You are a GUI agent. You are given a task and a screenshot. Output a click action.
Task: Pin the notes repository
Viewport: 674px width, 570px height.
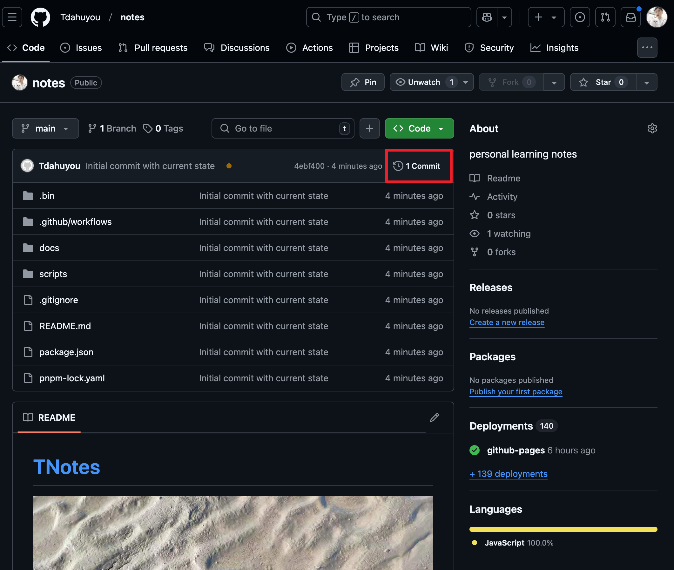click(363, 82)
